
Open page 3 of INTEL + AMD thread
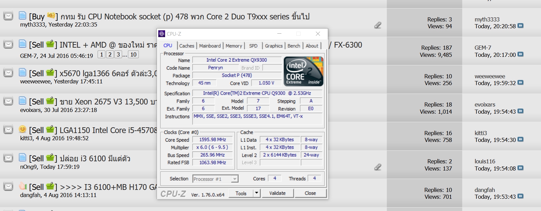click(x=118, y=54)
